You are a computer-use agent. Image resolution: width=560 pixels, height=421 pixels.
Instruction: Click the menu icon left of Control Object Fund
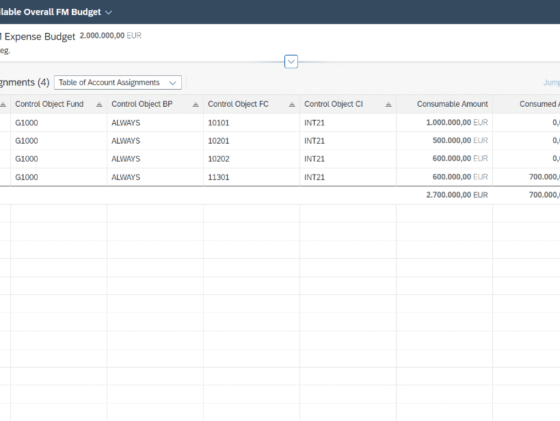3,105
